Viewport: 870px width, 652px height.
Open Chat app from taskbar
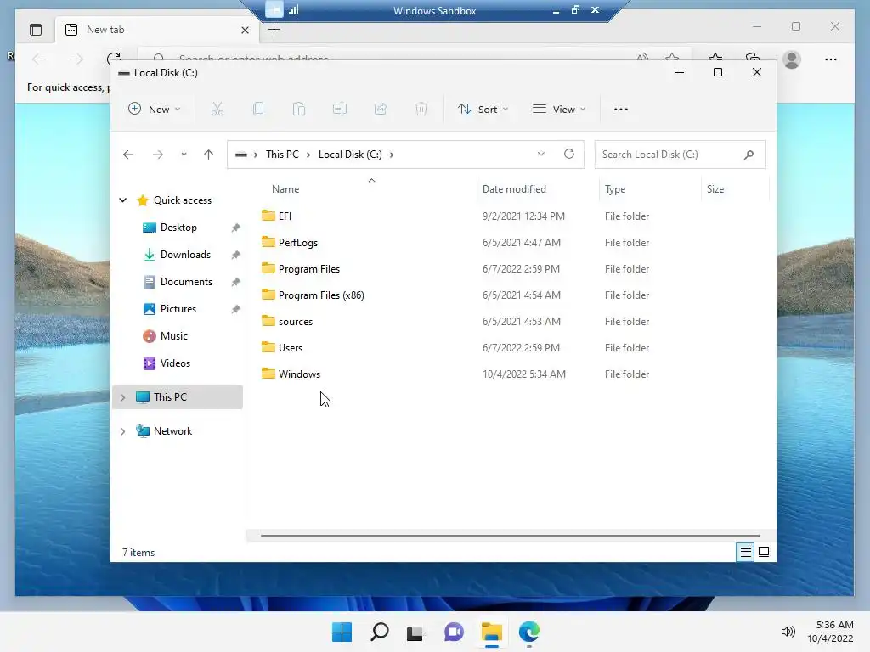point(454,632)
